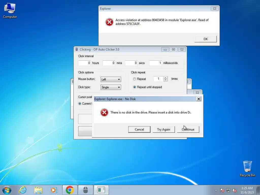Click the milliseconds input field
260x195 pixels.
155,63
